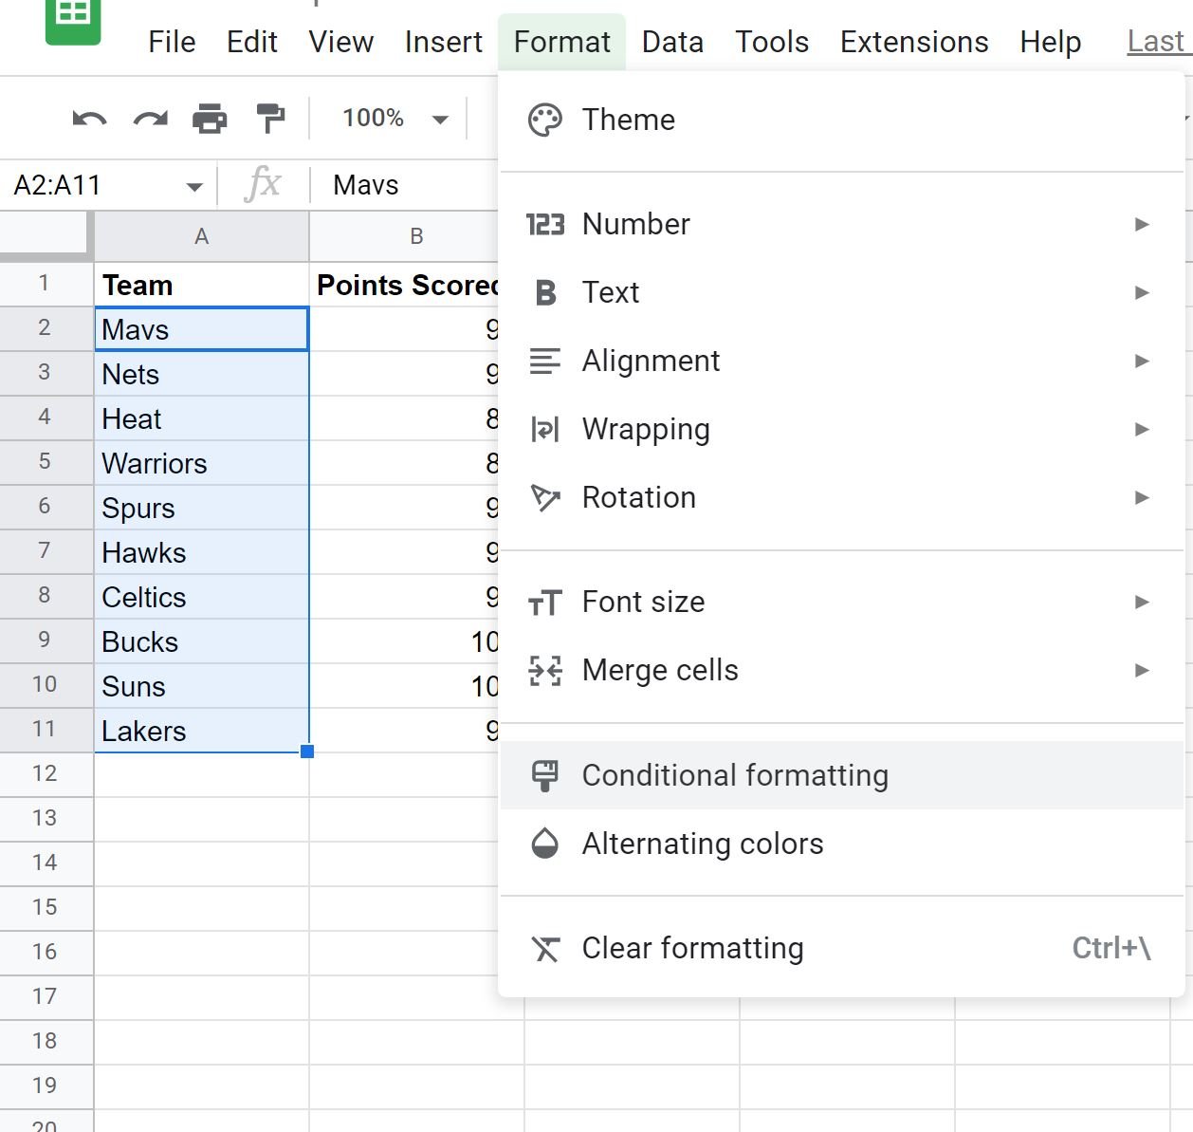Choose Conditional formatting menu entry
The width and height of the screenshot is (1193, 1132).
click(842, 775)
